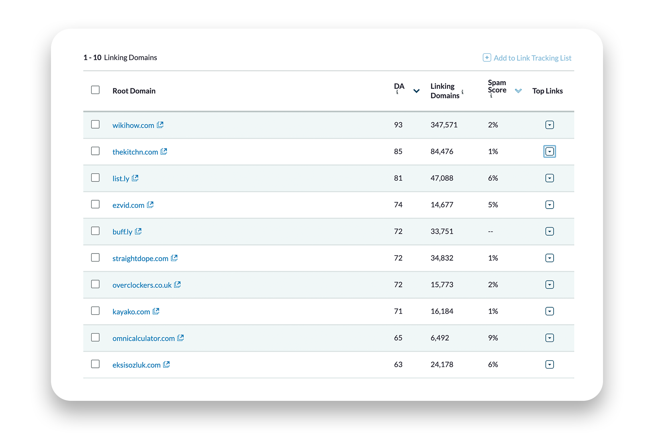Check the ezvid.com row checkbox
The height and width of the screenshot is (447, 654).
pos(95,204)
